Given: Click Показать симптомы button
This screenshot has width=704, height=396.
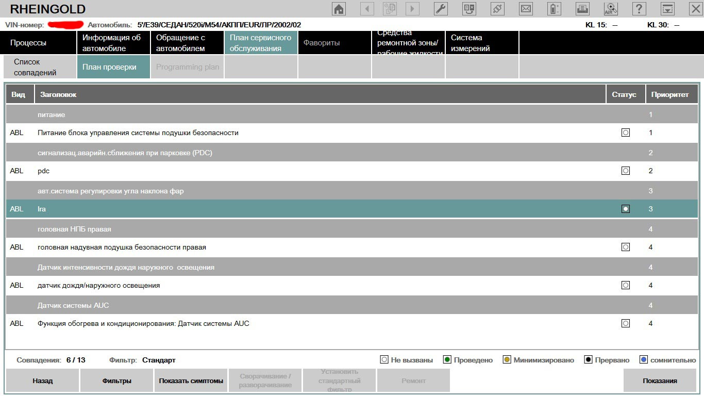Looking at the screenshot, I should 191,381.
